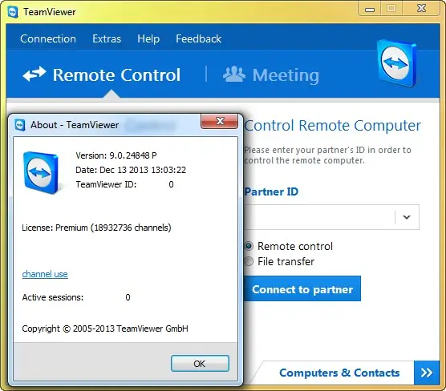
Task: Close the About - TeamViewer dialog
Action: coord(219,121)
